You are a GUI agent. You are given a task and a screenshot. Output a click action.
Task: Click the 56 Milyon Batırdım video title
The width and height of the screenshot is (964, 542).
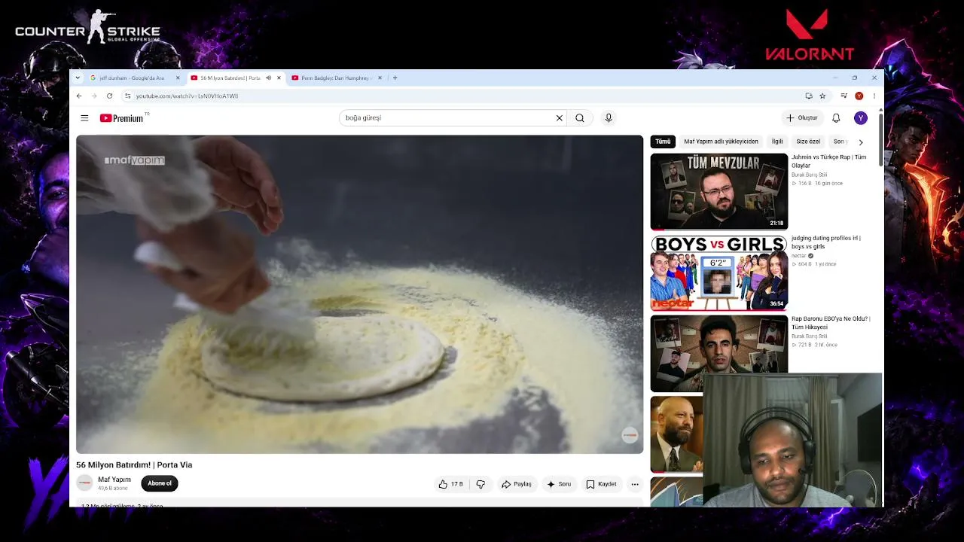point(134,465)
